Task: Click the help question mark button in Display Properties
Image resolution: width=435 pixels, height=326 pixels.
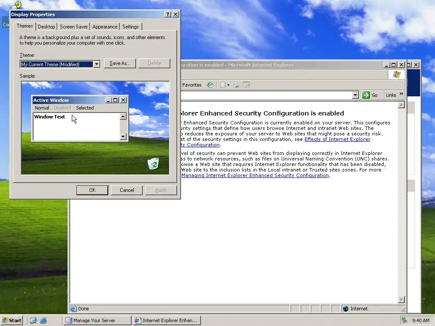Action: pyautogui.click(x=167, y=14)
